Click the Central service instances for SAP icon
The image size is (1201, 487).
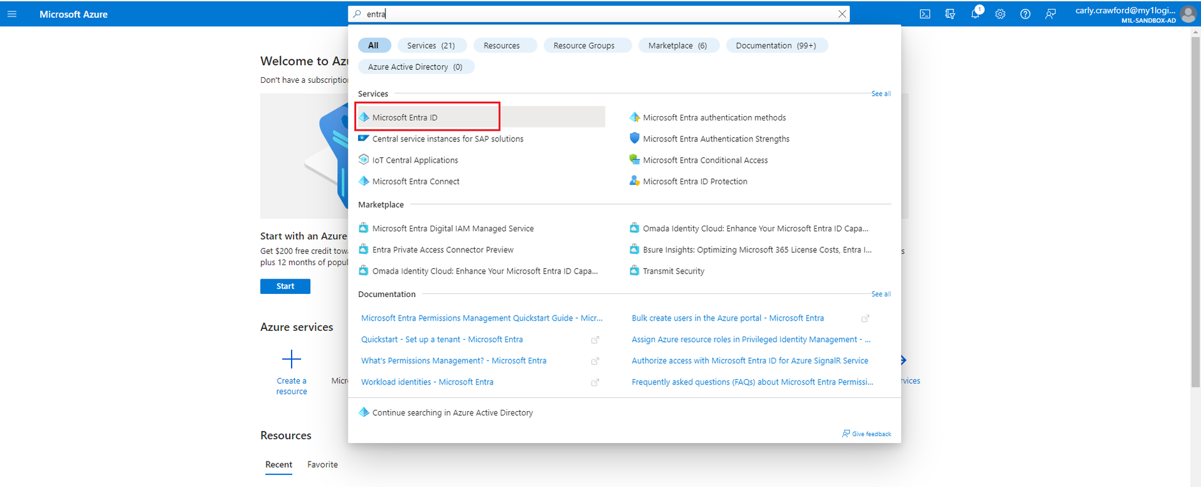tap(364, 138)
